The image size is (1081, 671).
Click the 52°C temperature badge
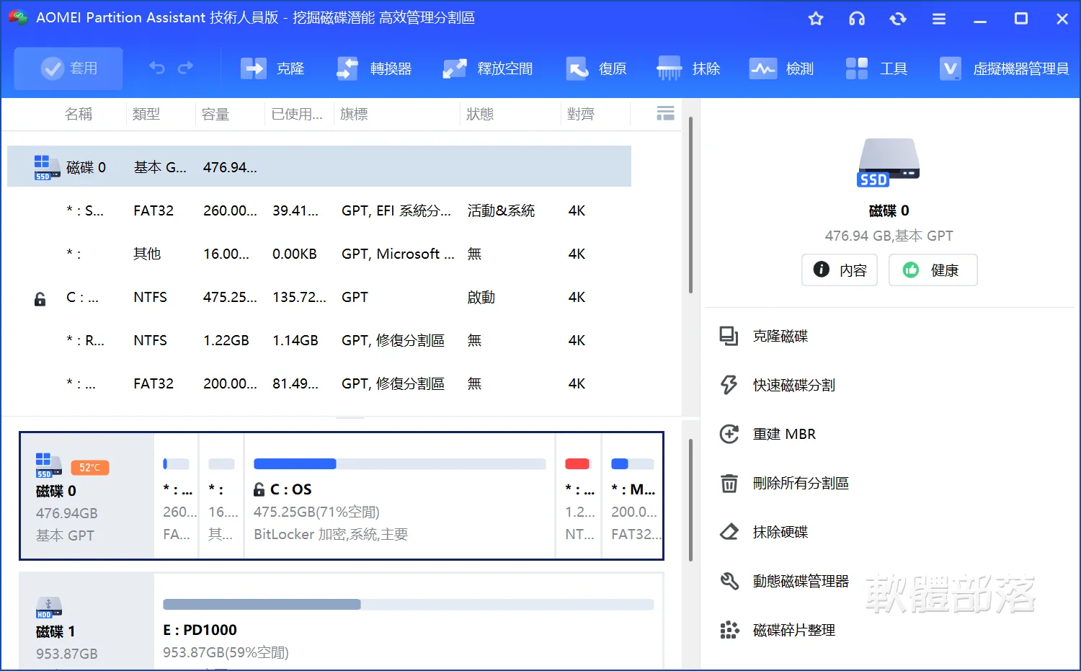click(90, 467)
